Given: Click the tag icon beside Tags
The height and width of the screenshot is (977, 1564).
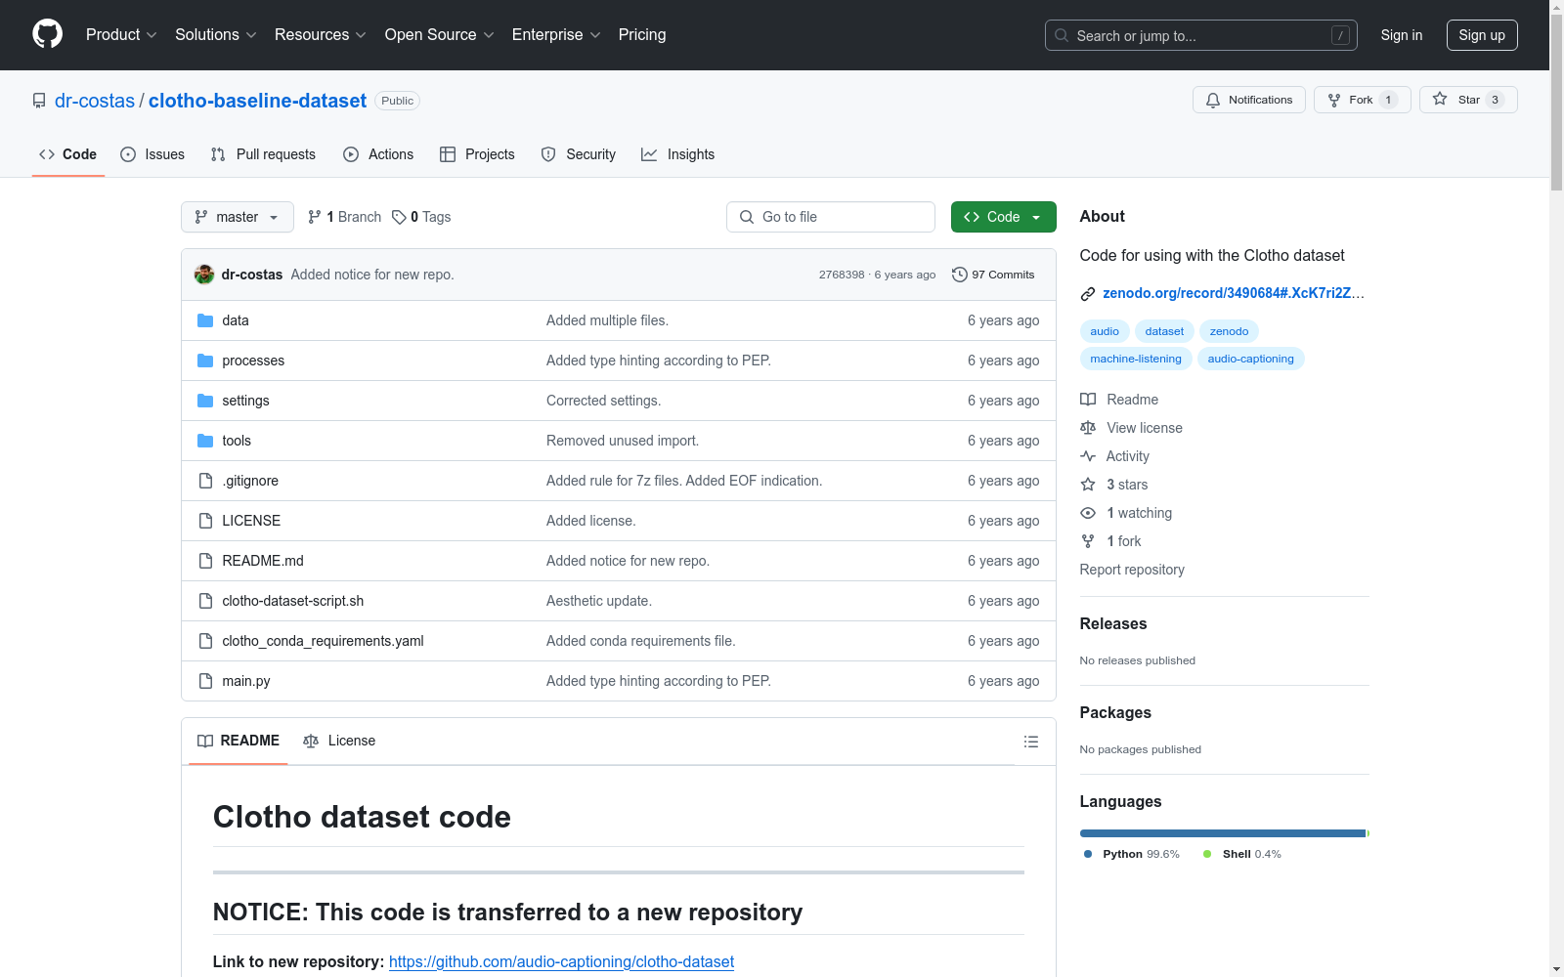Looking at the screenshot, I should pyautogui.click(x=399, y=217).
